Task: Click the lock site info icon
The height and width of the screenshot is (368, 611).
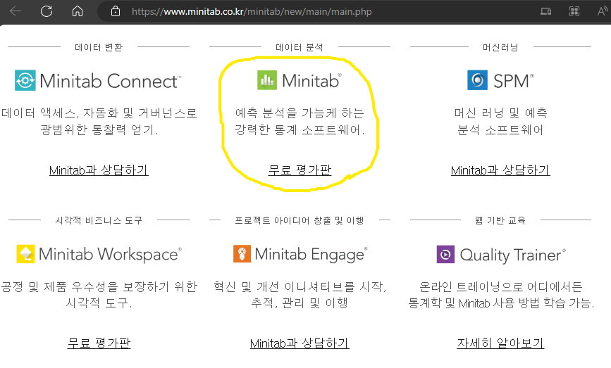Action: (x=116, y=11)
